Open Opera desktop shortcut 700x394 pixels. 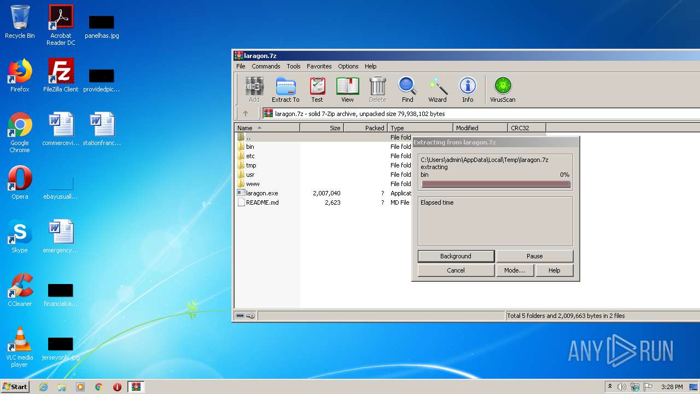[20, 183]
